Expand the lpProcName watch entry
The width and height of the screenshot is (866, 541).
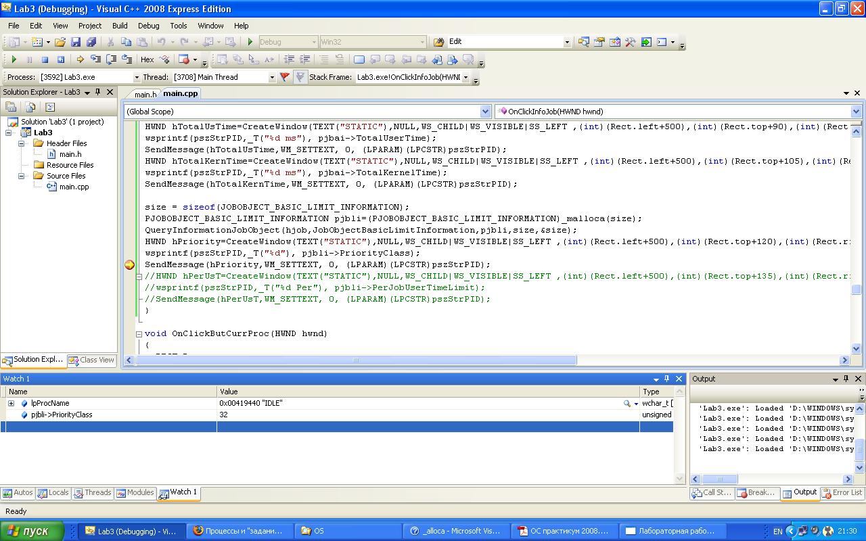tap(11, 403)
